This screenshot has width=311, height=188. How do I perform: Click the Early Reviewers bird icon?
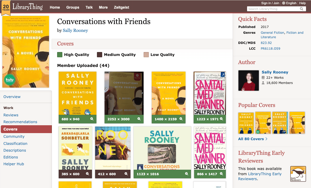point(298,174)
